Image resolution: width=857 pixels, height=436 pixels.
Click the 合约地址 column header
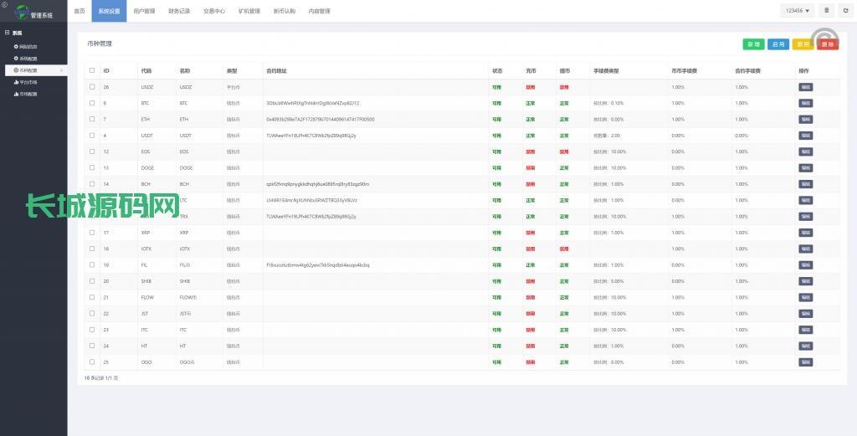(276, 70)
